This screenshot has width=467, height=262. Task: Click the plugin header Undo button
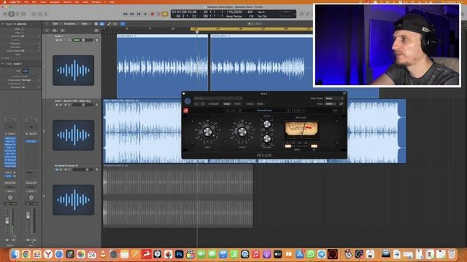point(250,104)
